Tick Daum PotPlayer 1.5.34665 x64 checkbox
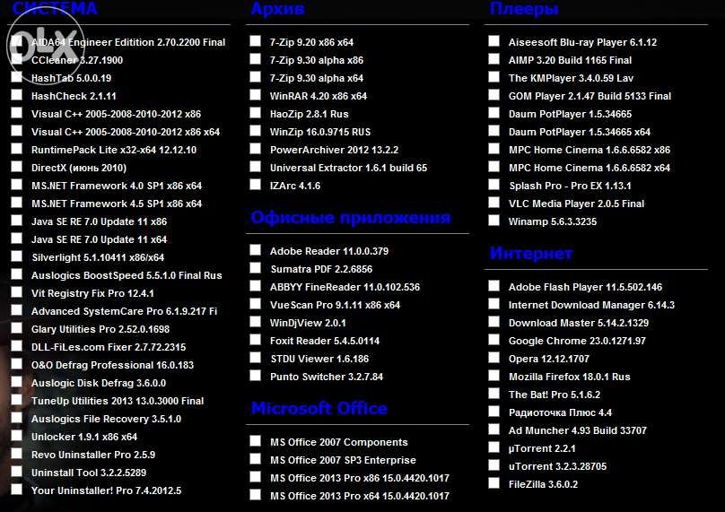Viewport: 725px width, 512px height. click(494, 131)
